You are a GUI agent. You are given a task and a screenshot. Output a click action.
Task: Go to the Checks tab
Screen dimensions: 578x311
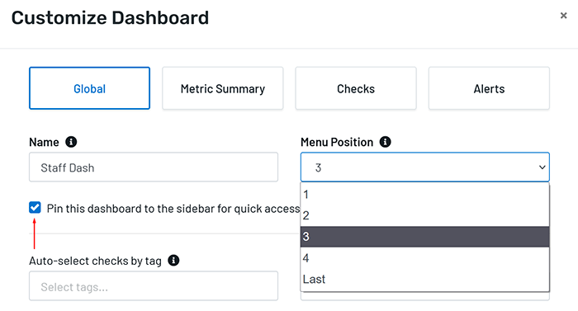pyautogui.click(x=356, y=88)
